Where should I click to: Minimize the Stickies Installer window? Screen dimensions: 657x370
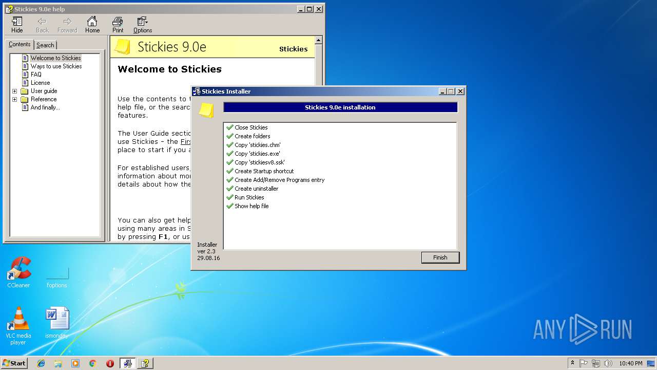click(442, 91)
